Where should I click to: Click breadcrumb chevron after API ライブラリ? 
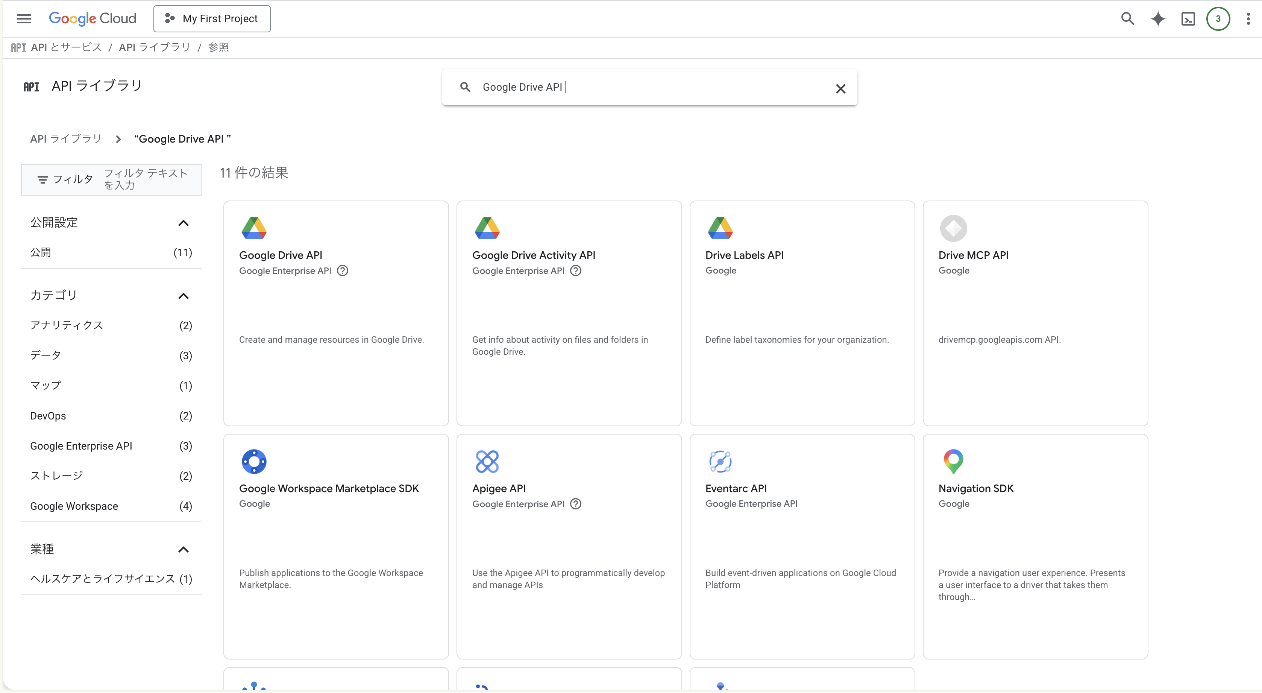(x=118, y=139)
